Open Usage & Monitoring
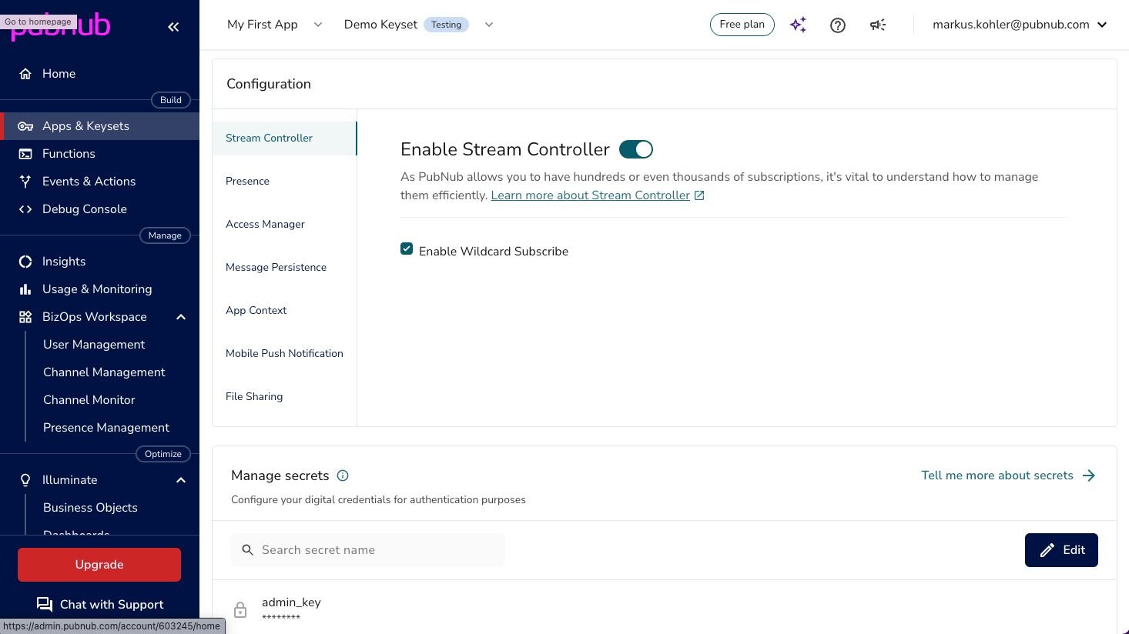1129x634 pixels. click(97, 289)
